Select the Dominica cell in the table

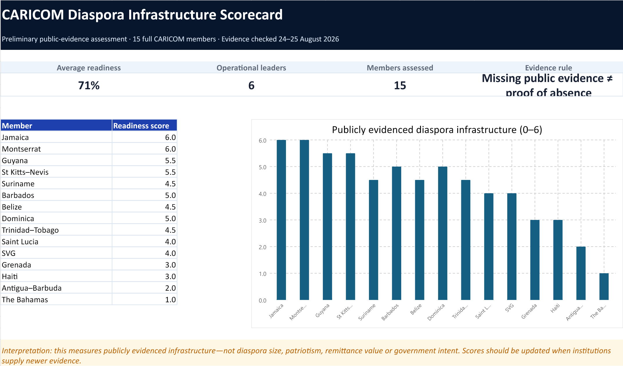(56, 218)
